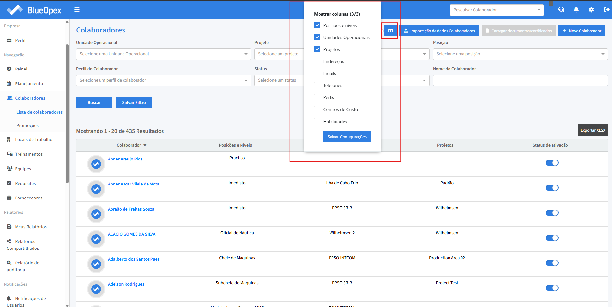Click Abner Araujo Rios avatar icon
612x307 pixels.
coord(96,164)
